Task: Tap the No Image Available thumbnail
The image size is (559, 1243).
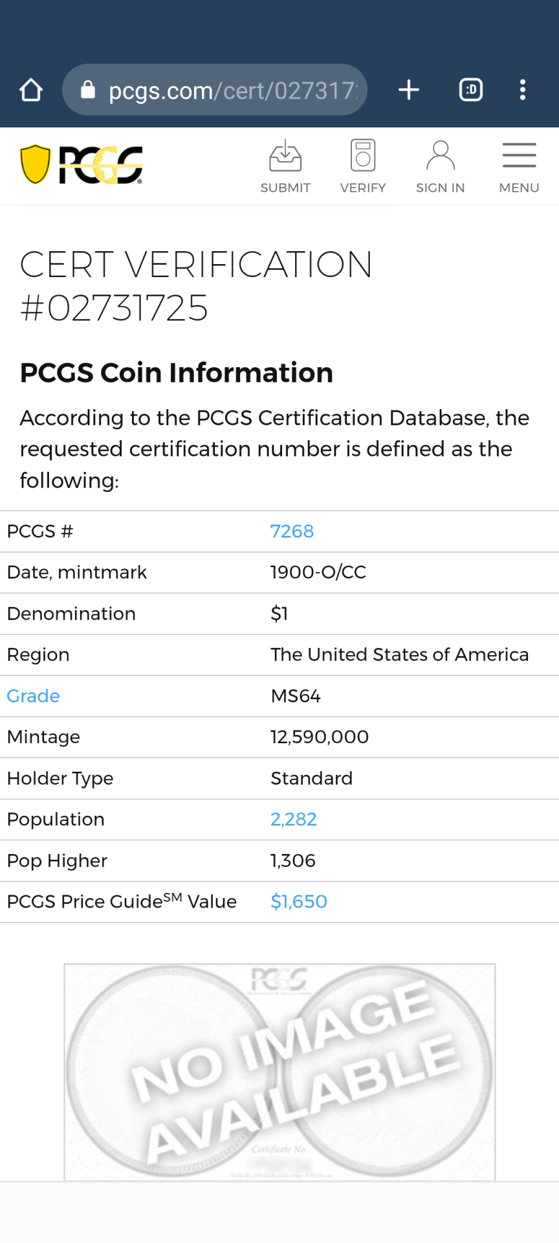Action: coord(279,1072)
